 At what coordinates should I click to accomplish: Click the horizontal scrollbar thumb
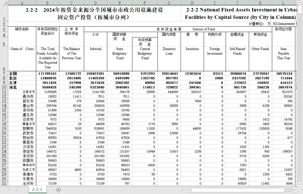pos(238,190)
